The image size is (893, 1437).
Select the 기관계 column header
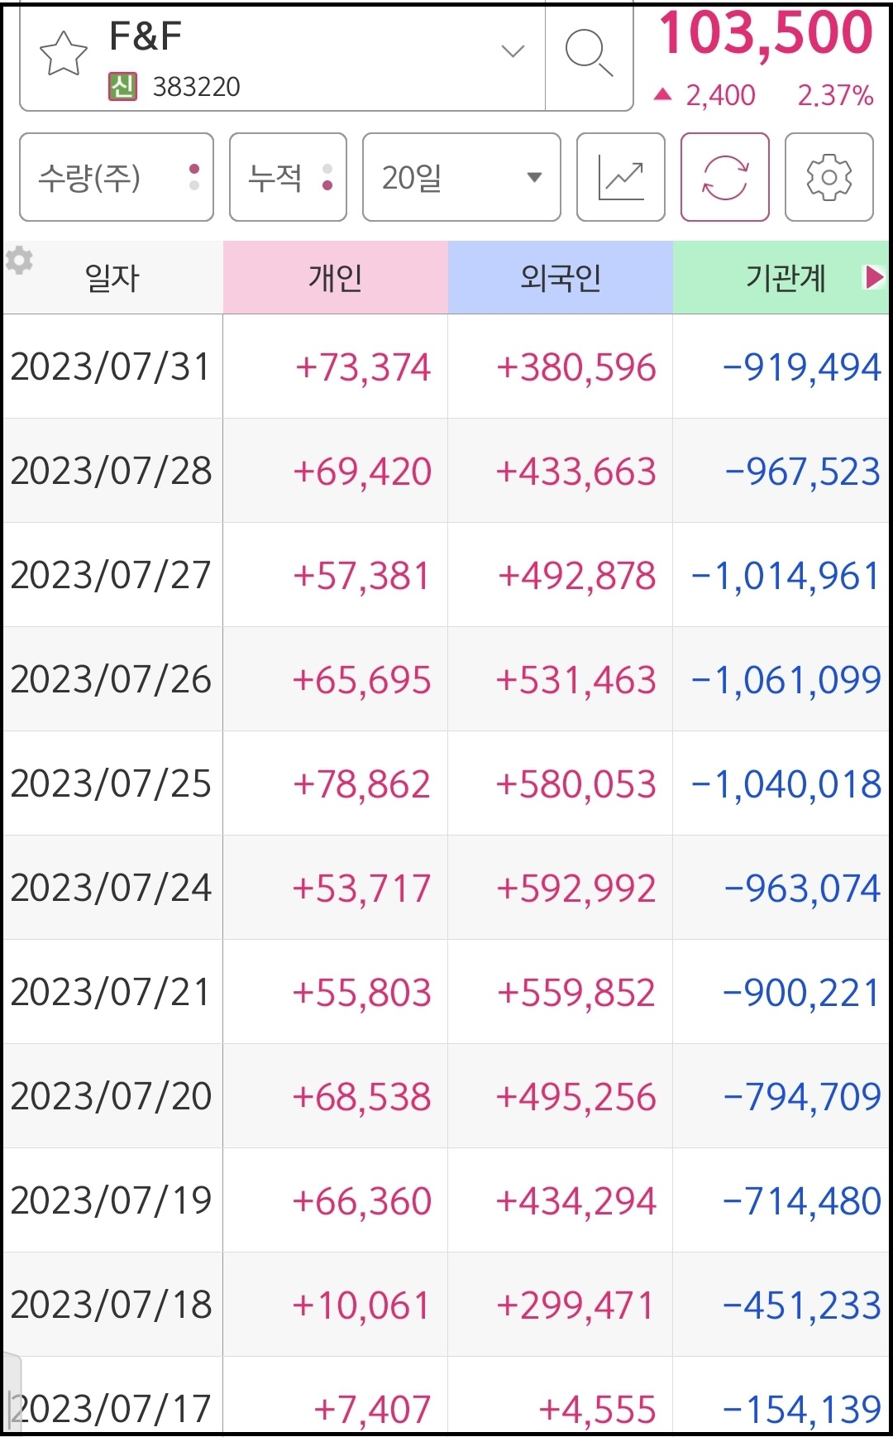[x=786, y=278]
